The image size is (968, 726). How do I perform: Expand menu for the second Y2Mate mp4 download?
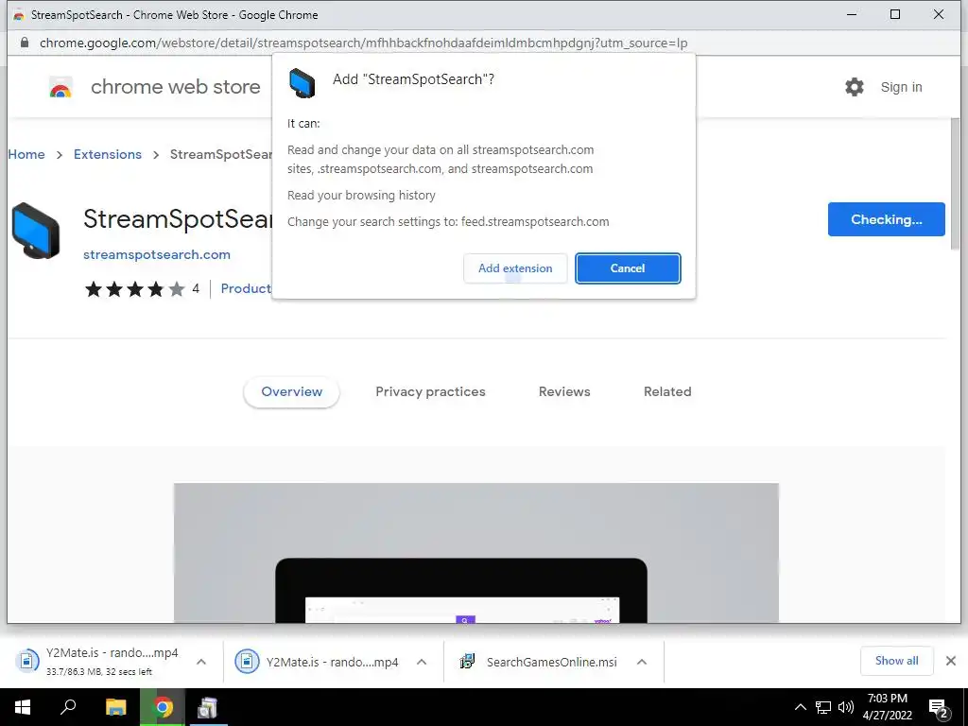[422, 662]
